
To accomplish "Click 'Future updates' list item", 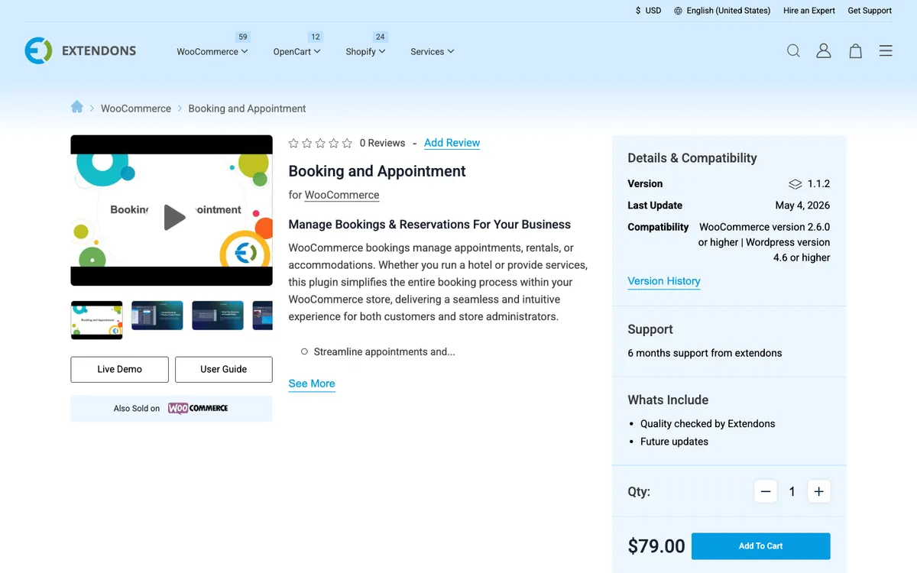I will [x=674, y=442].
